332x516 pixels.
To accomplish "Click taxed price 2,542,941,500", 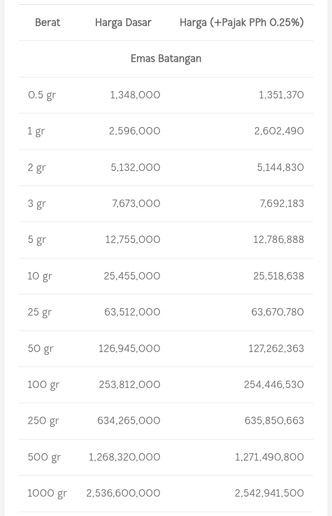I will [x=269, y=493].
